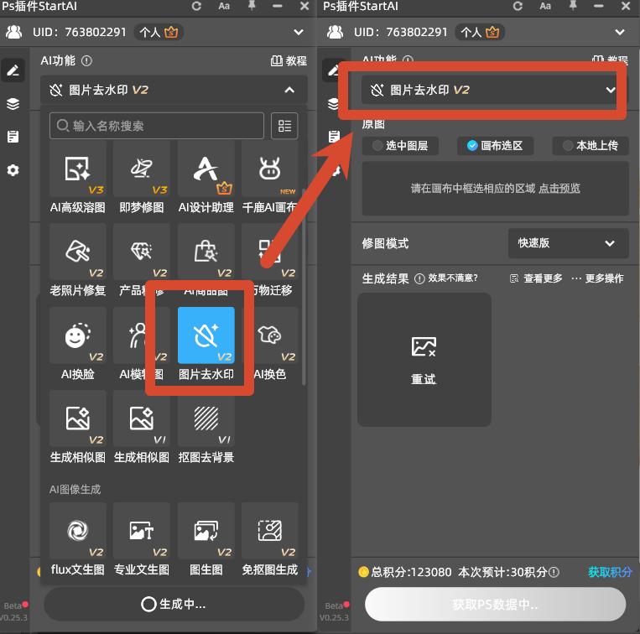This screenshot has width=640, height=634.
Task: Open document history icon in left sidebar
Action: [13, 137]
